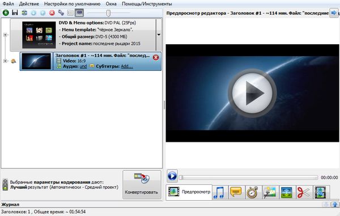Move the title up with blue up arrow
Viewport: 340px width, 216px height.
[x=42, y=13]
